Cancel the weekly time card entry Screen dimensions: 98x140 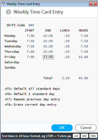(86, 128)
